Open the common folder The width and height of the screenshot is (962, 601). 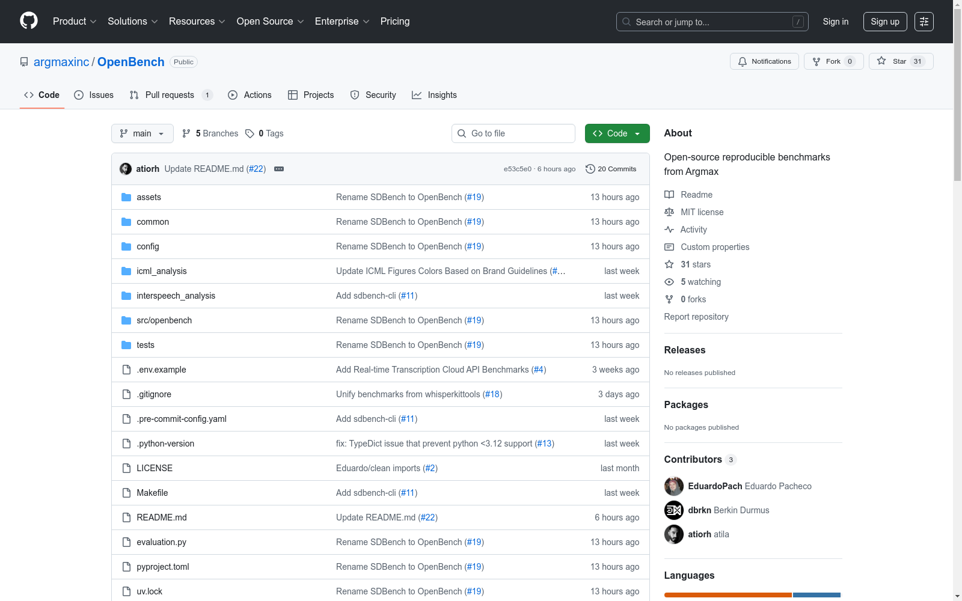click(153, 222)
